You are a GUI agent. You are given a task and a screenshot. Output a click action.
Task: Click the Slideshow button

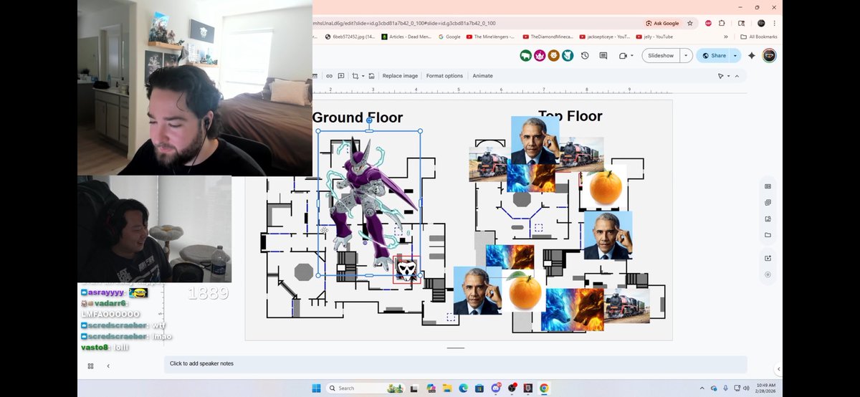tap(661, 55)
